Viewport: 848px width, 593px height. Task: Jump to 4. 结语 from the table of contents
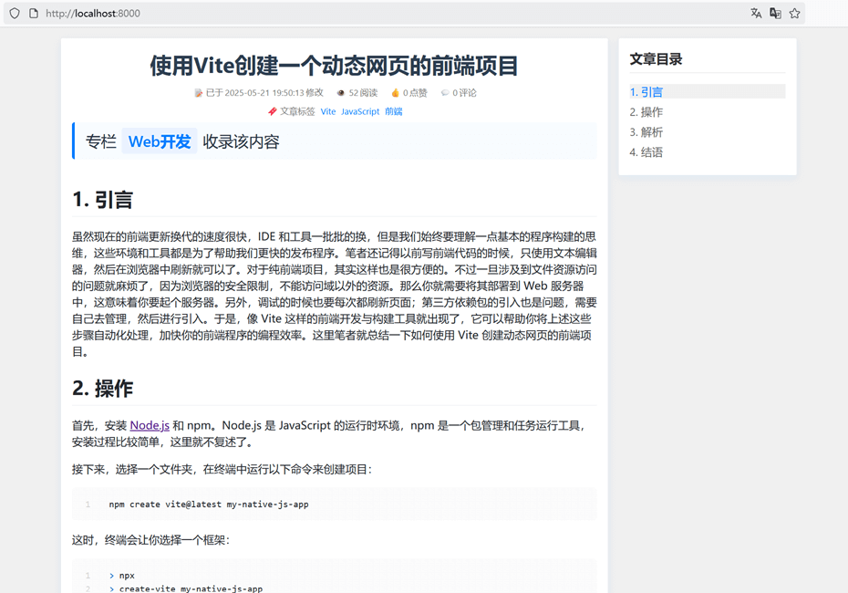pos(646,151)
